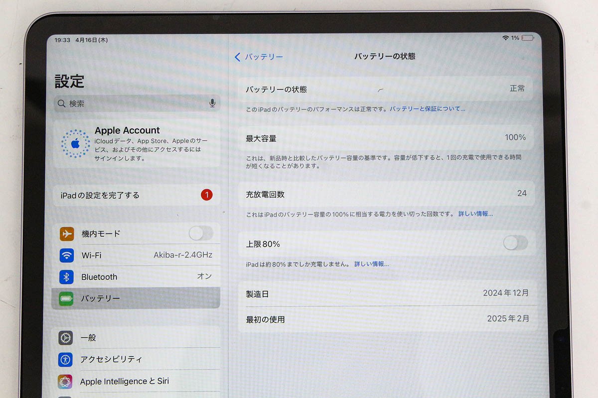Click the Bluetooth icon in sidebar

click(x=67, y=277)
